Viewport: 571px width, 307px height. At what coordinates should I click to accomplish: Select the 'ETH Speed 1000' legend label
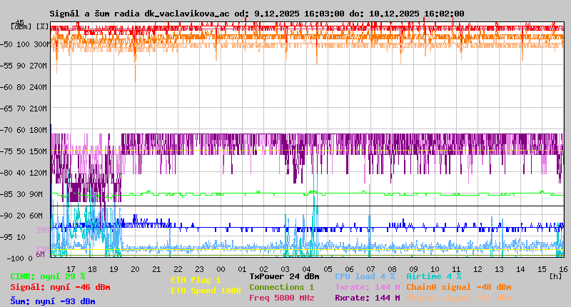point(206,291)
